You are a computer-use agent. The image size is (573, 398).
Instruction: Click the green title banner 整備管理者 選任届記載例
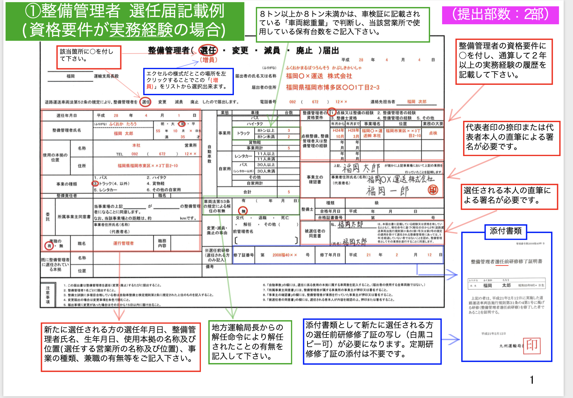pos(125,21)
